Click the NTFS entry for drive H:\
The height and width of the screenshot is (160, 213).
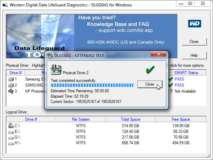(x=81, y=143)
